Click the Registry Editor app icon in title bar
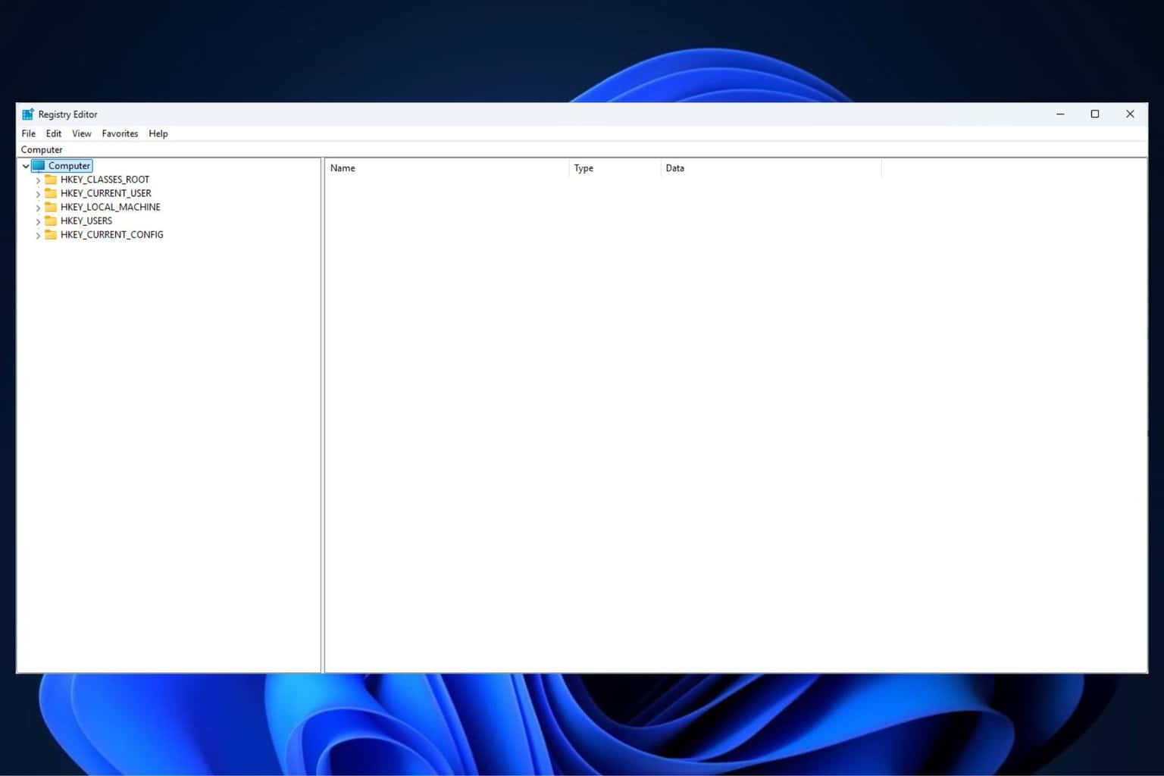Image resolution: width=1164 pixels, height=776 pixels. pos(28,114)
